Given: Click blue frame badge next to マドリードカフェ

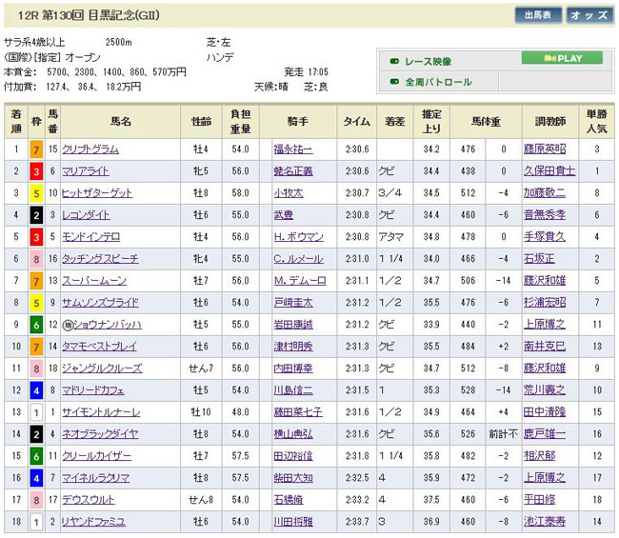Looking at the screenshot, I should point(36,390).
